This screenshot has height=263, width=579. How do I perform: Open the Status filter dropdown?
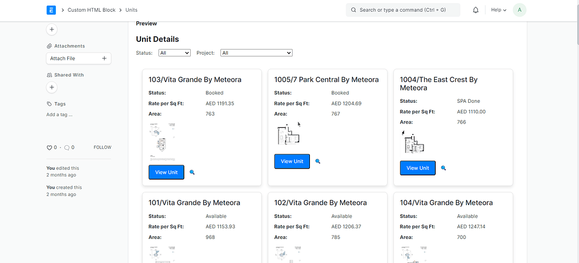point(175,53)
